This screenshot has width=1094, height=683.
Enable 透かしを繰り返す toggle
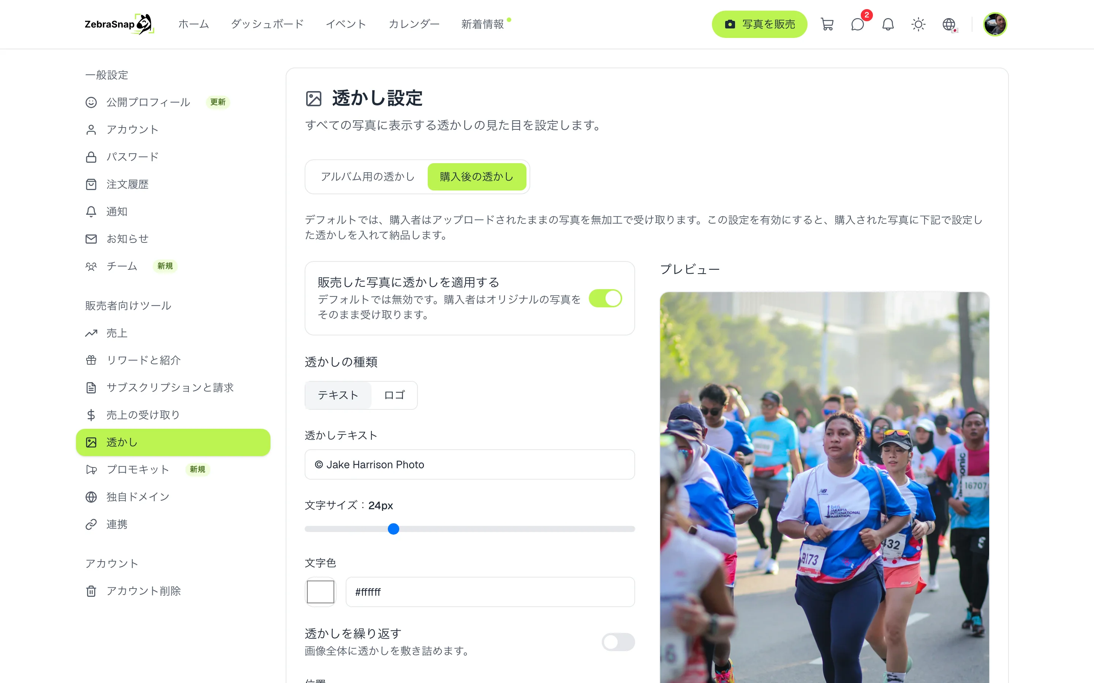618,642
